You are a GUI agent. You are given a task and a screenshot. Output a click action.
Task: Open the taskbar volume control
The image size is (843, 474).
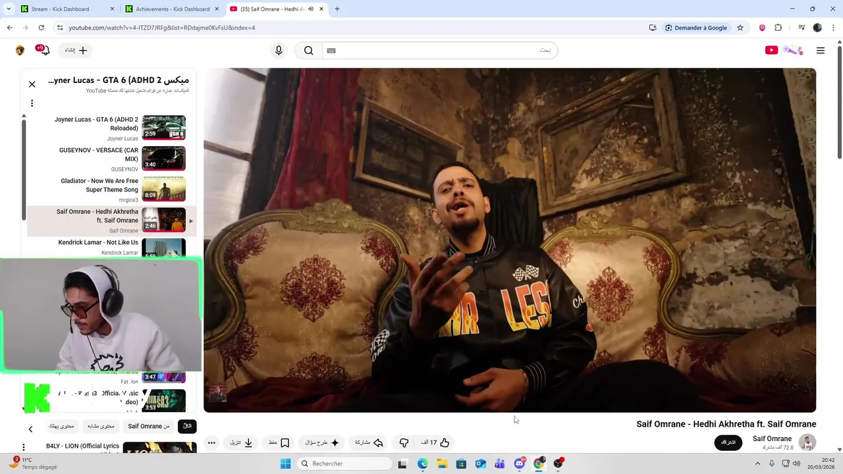pyautogui.click(x=797, y=463)
